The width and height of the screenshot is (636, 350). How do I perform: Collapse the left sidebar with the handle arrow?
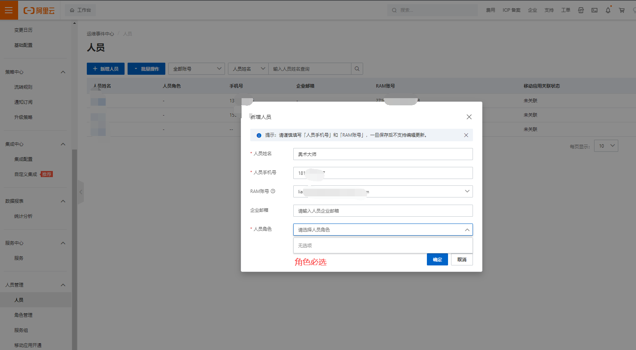(81, 192)
